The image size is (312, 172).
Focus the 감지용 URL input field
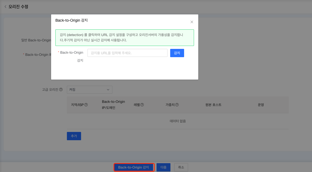(x=127, y=53)
